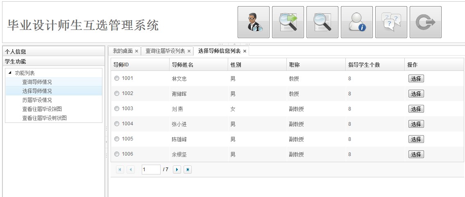Sort by 导师ID column header
Screen dimensions: 465x197
tap(140, 65)
